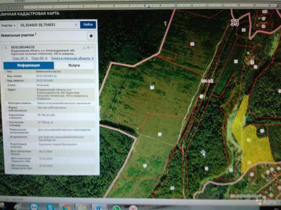Click the cadastral quarter label 33 on map

click(x=234, y=23)
